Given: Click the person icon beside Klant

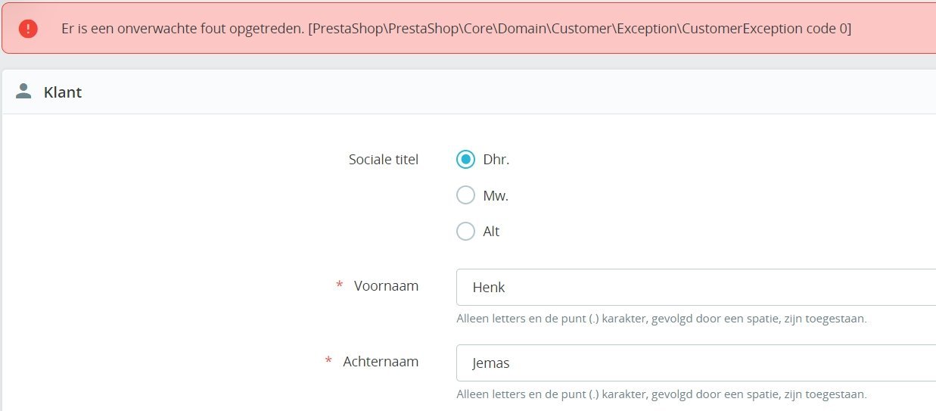Looking at the screenshot, I should [23, 92].
